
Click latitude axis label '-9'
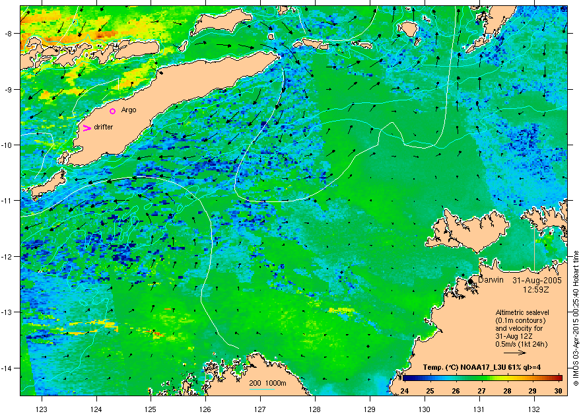pyautogui.click(x=8, y=90)
